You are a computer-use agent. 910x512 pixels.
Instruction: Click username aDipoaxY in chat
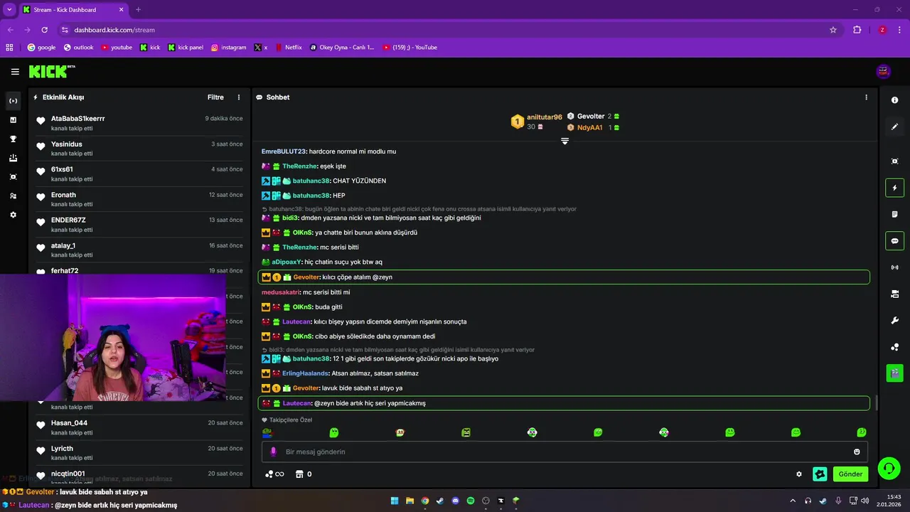[287, 262]
